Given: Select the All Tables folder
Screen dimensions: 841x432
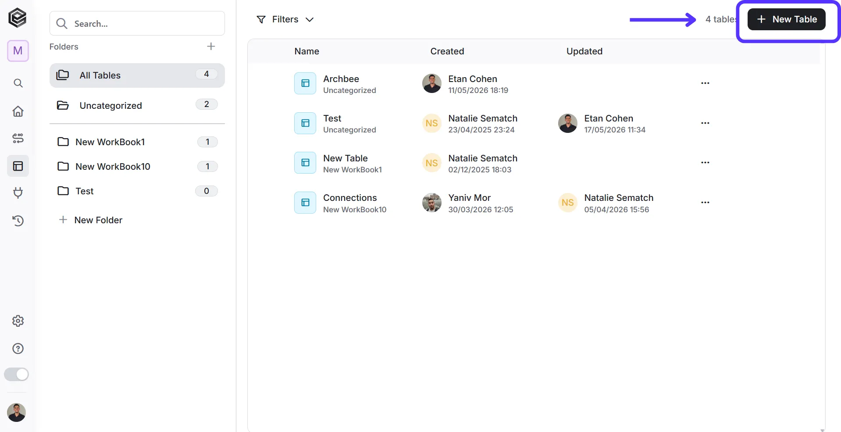Looking at the screenshot, I should (x=137, y=75).
